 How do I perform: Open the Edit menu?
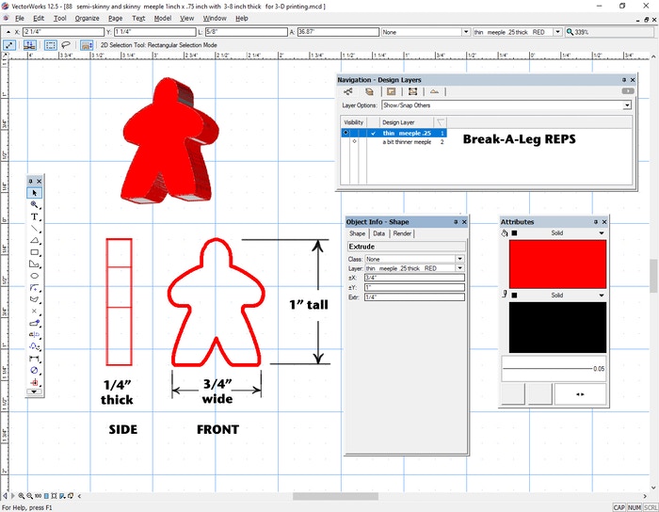click(39, 19)
